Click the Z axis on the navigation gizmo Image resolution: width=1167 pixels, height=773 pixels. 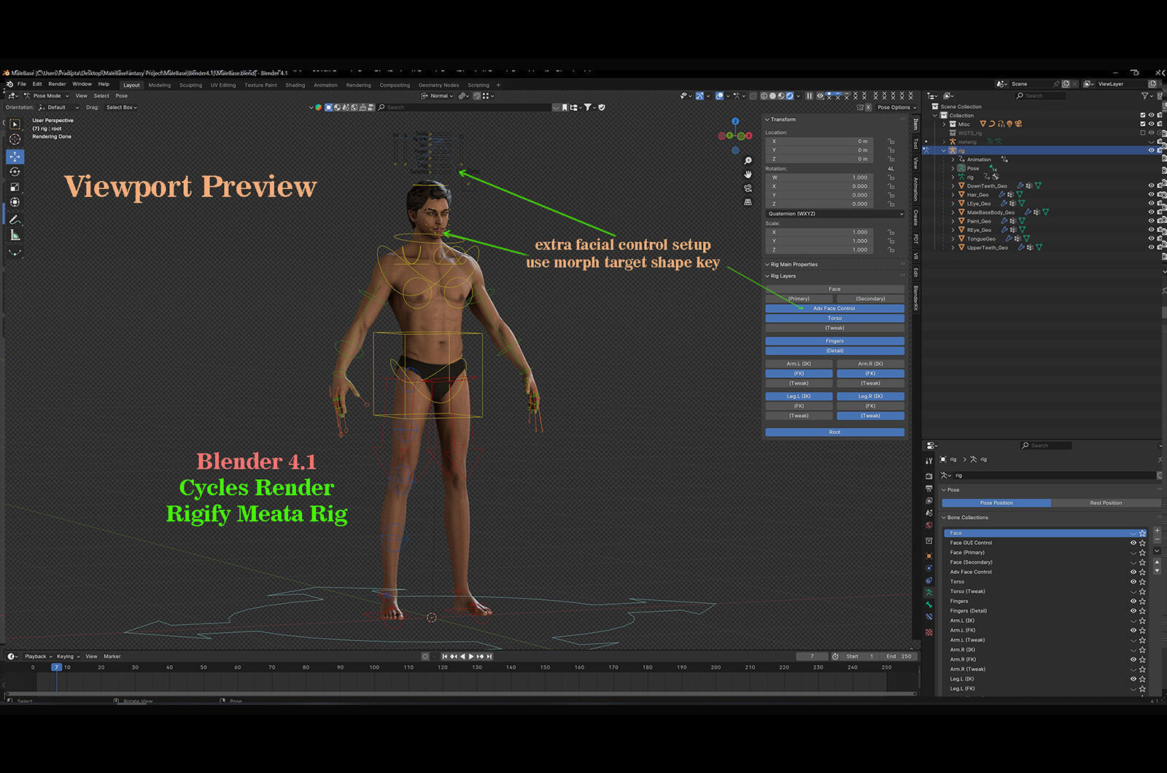point(735,122)
